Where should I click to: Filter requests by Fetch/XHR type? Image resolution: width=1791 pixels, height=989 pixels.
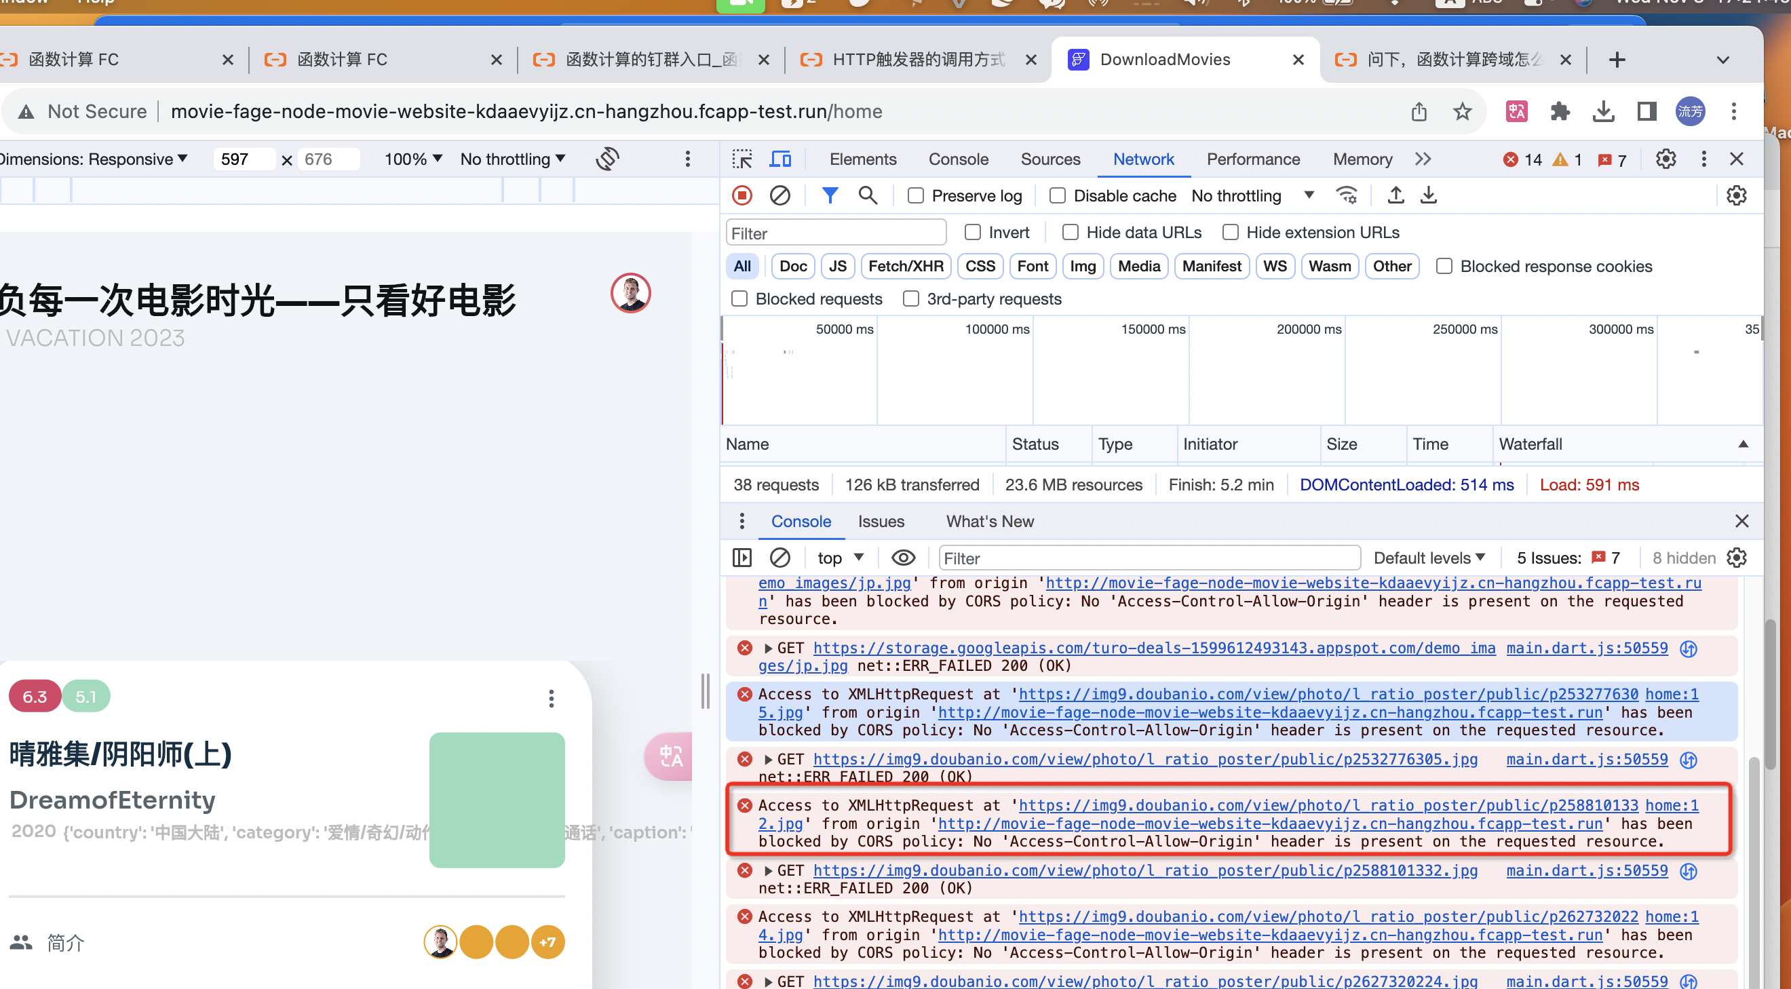905,266
